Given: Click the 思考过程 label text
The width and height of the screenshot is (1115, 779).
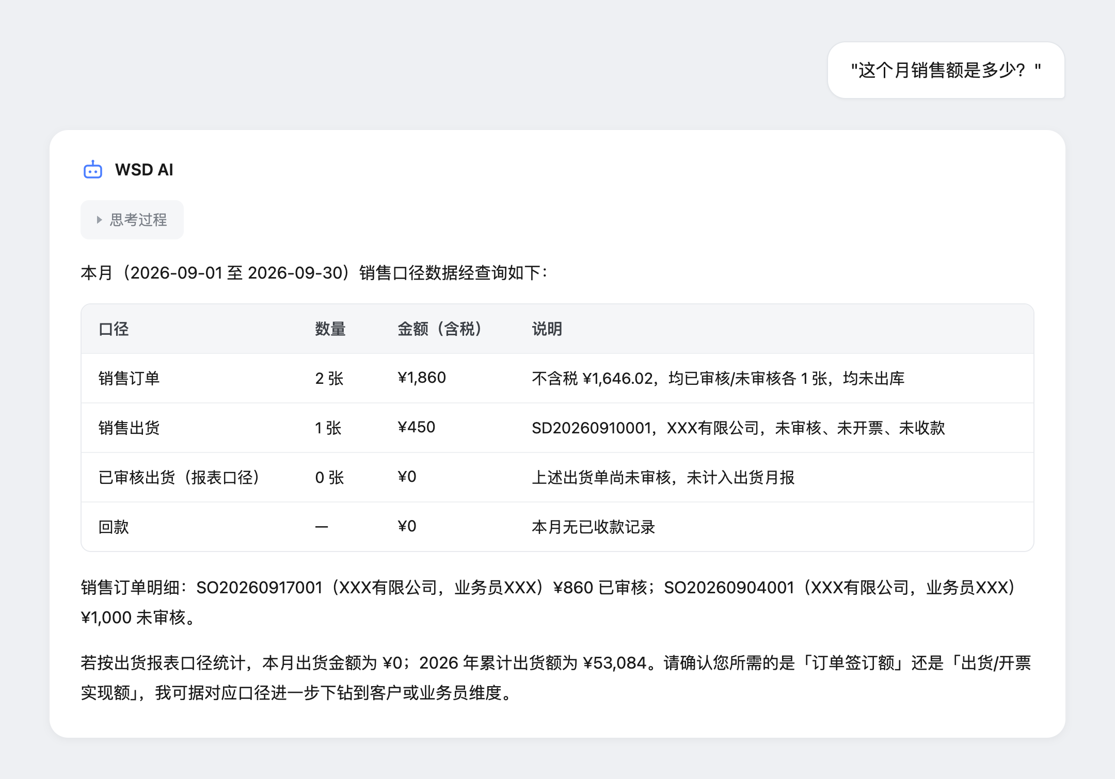Looking at the screenshot, I should pyautogui.click(x=138, y=220).
